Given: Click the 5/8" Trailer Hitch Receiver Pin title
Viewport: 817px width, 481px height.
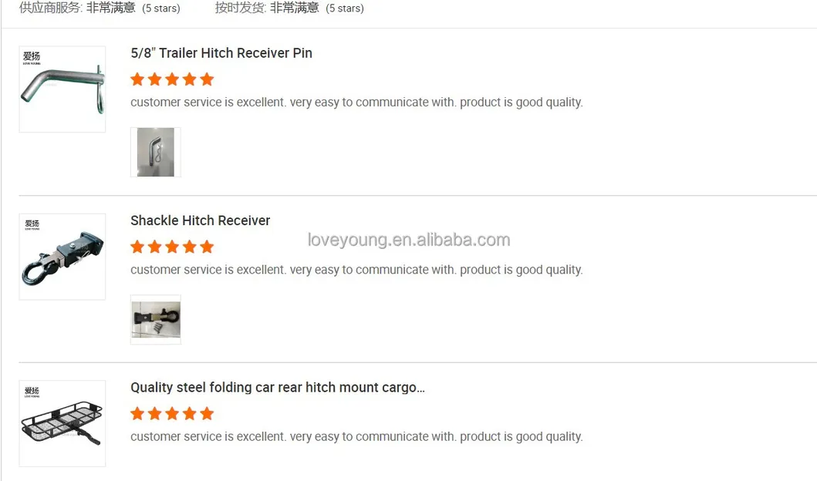Looking at the screenshot, I should coord(221,53).
